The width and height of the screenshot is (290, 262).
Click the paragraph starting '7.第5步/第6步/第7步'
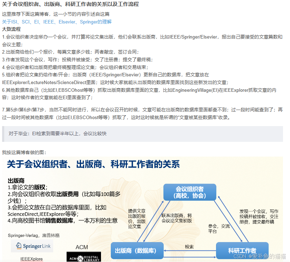coord(142,113)
